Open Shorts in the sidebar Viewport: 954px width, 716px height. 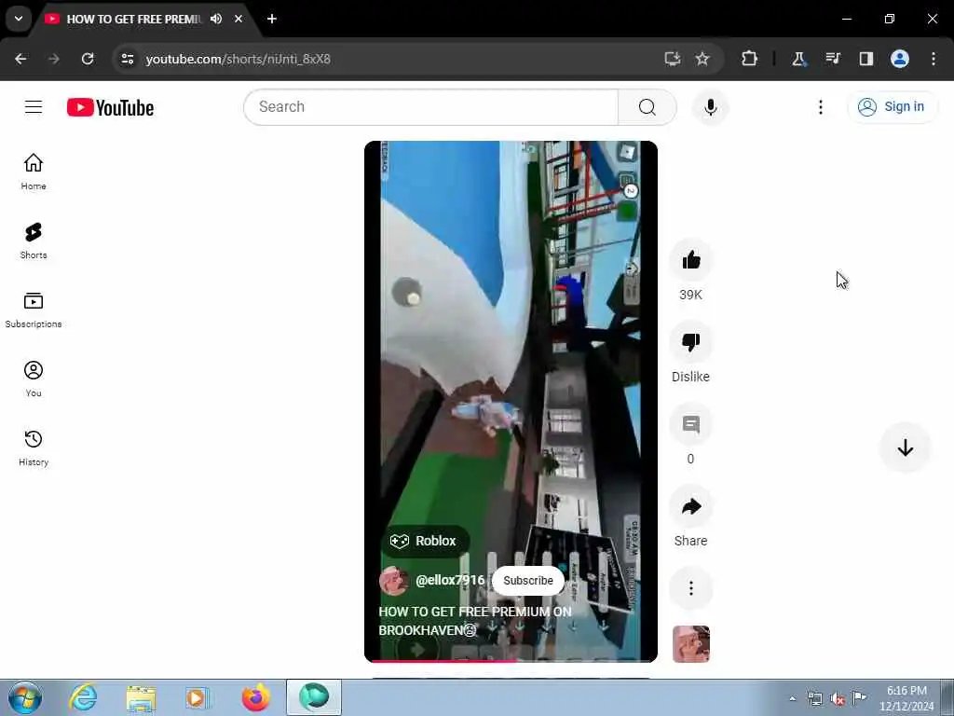pyautogui.click(x=34, y=241)
